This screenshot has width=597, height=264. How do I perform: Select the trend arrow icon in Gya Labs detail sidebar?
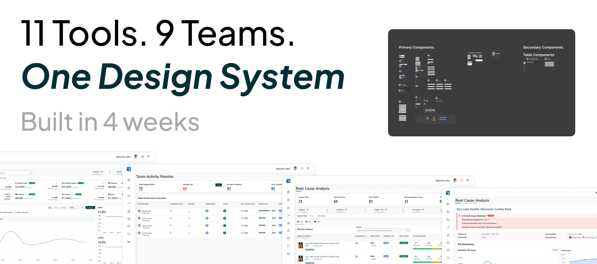click(448, 227)
